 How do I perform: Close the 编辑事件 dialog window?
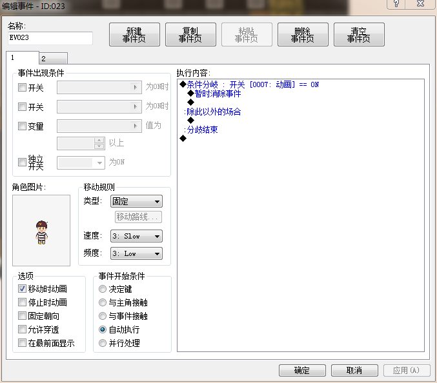tap(420, 4)
